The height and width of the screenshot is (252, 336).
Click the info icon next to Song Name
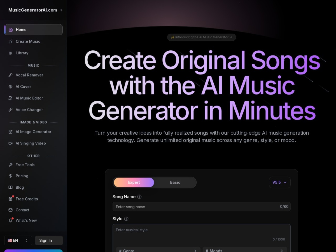point(139,197)
